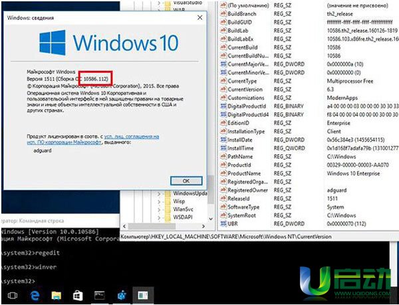Click the registry path in status bar
This screenshot has height=305, width=399.
pyautogui.click(x=226, y=237)
